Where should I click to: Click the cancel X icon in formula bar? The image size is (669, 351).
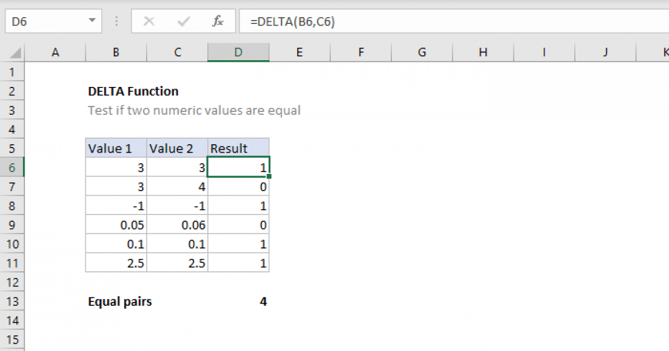click(x=149, y=22)
